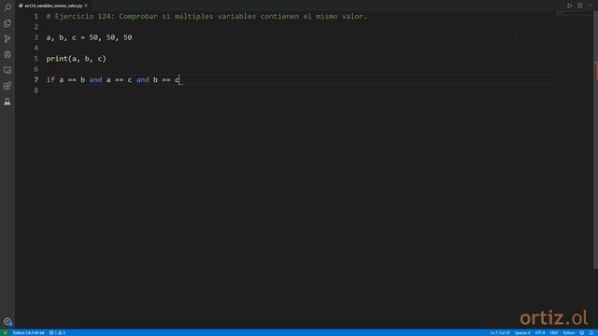The height and width of the screenshot is (336, 598).
Task: Select the Python interpreter version in the status bar
Action: pos(29,332)
